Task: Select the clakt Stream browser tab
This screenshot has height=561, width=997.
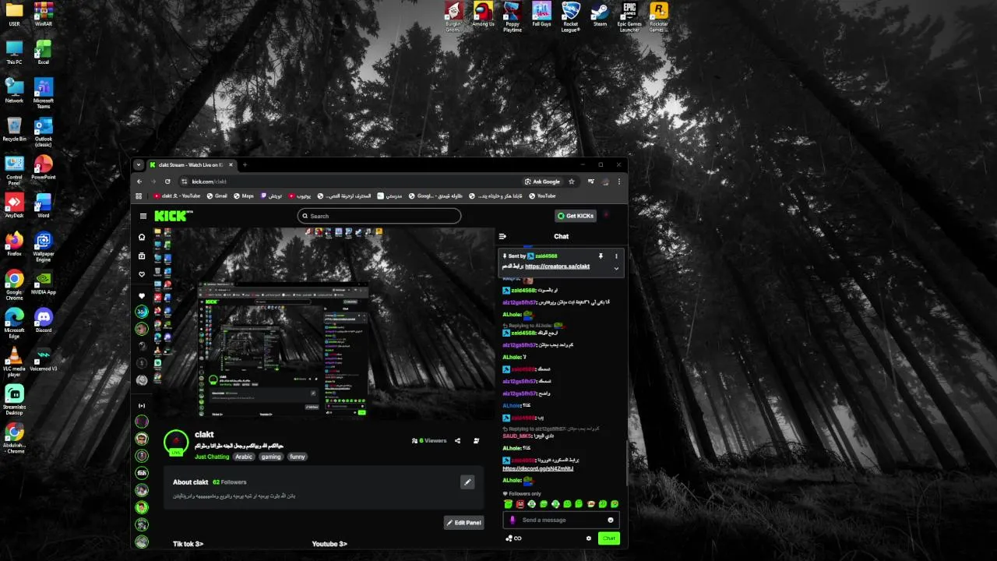Action: 191,164
